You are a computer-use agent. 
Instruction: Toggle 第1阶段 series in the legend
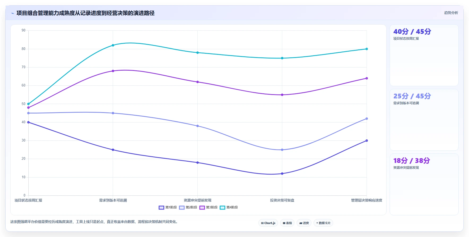tap(168, 207)
